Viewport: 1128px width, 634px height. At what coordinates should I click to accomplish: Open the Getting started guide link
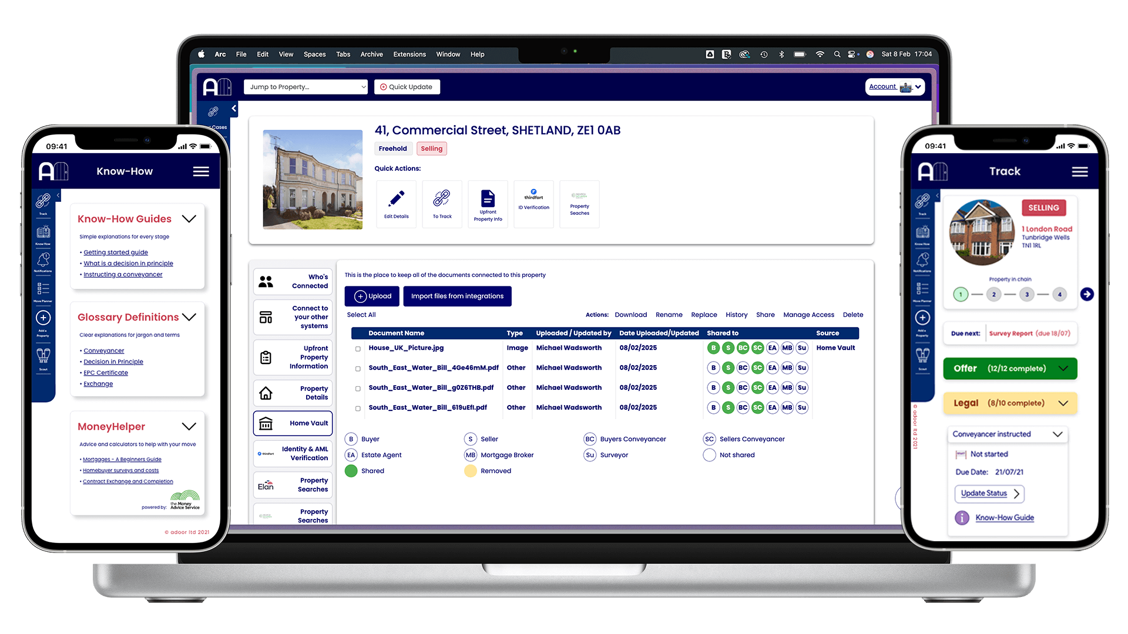[116, 252]
